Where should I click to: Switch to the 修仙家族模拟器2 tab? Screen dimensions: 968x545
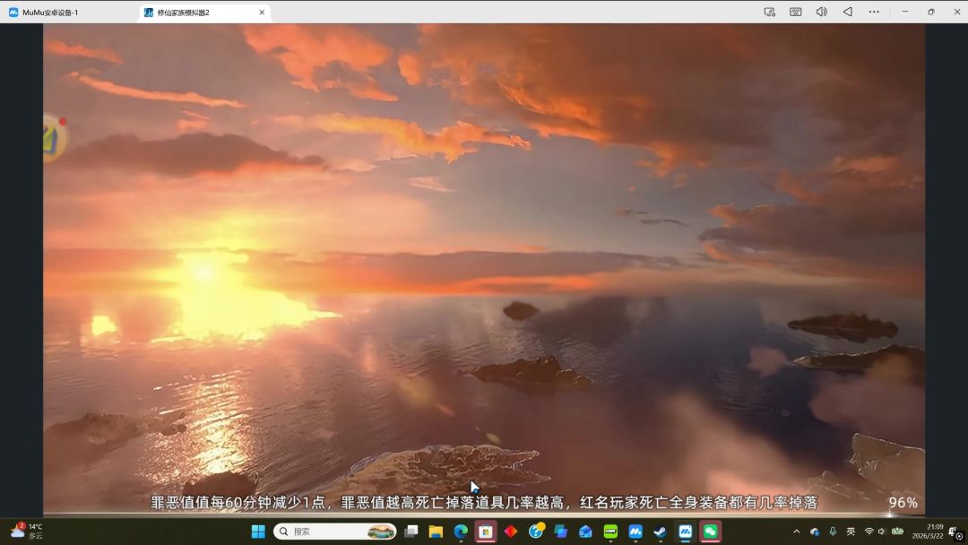click(195, 13)
